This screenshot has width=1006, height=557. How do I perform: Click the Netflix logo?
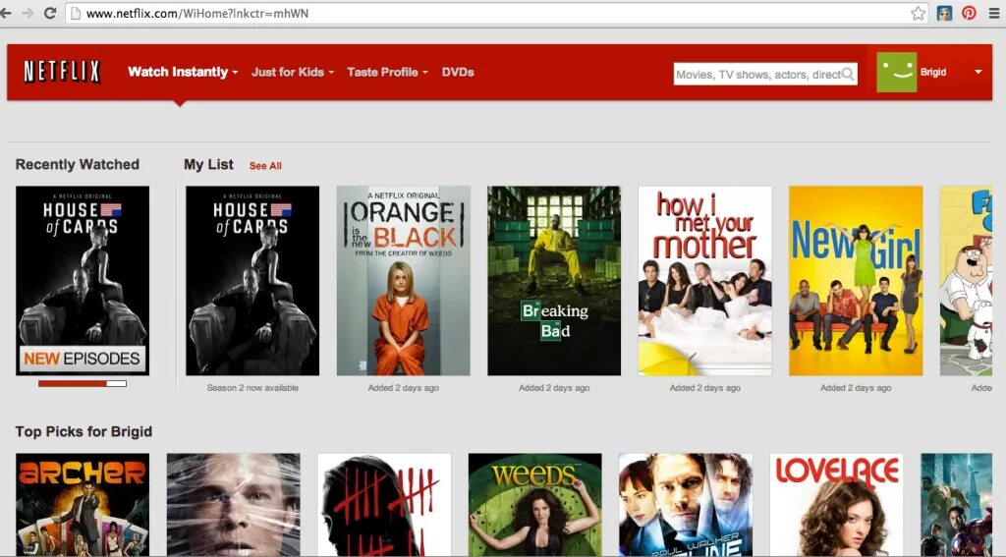(x=62, y=72)
